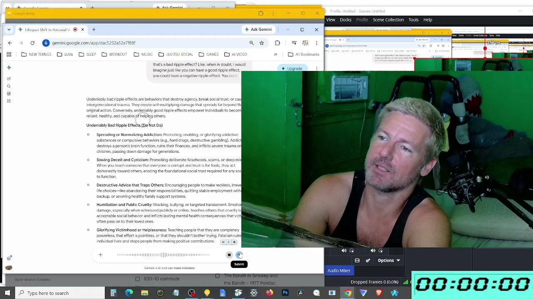This screenshot has width=533, height=299.
Task: Reload the Gemini page
Action: 32,43
